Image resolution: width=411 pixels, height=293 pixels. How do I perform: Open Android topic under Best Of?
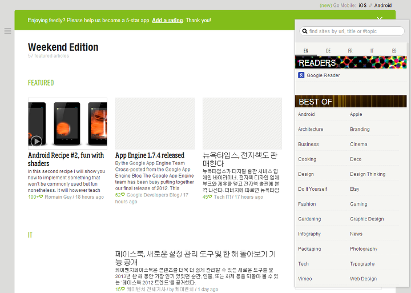[306, 114]
